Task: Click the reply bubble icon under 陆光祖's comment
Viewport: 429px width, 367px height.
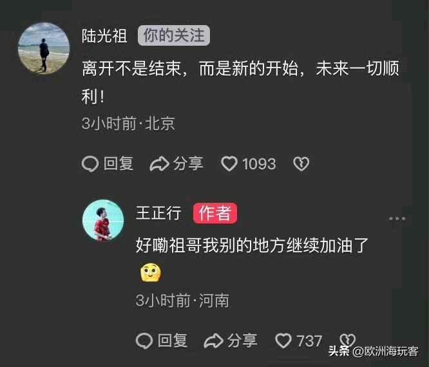Action: (x=90, y=164)
